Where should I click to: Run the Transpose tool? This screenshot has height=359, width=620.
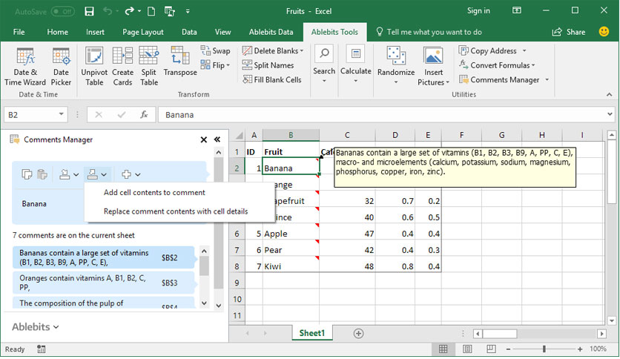click(180, 62)
